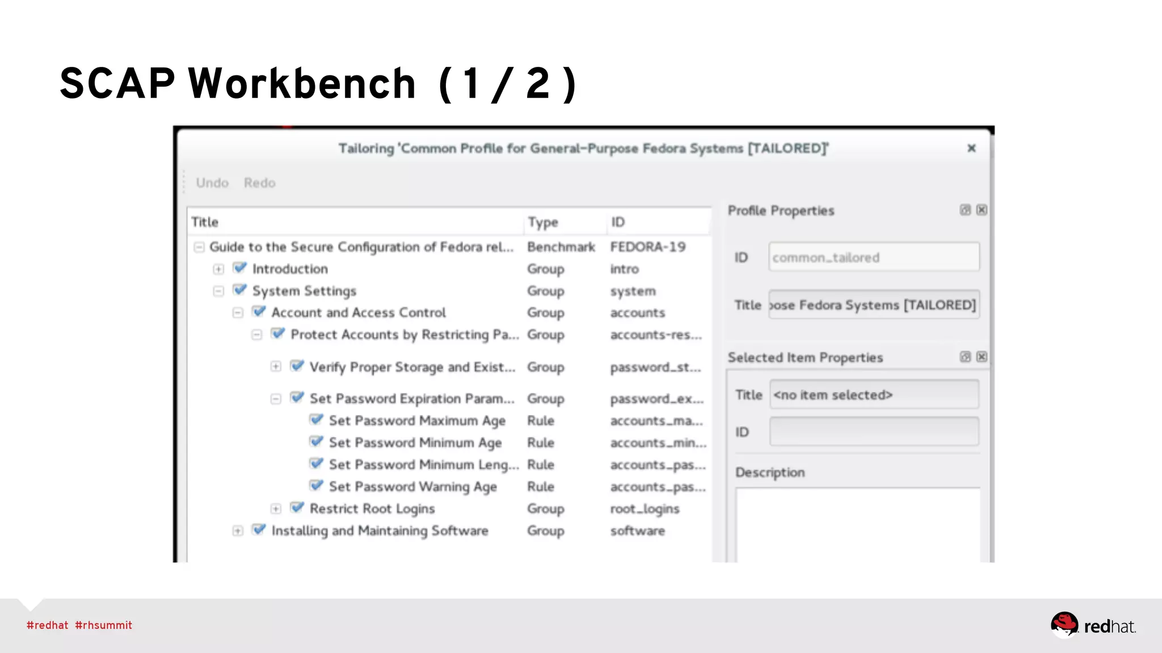Select the Set Password Maximum Age row
1162x653 pixels.
[448, 421]
